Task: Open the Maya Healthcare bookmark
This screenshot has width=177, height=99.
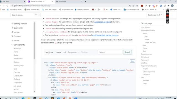Action: (66, 10)
